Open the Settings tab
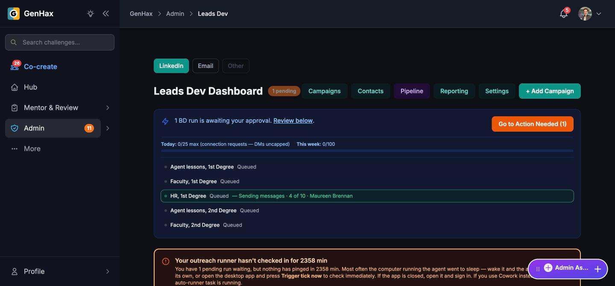The width and height of the screenshot is (615, 286). (x=497, y=91)
